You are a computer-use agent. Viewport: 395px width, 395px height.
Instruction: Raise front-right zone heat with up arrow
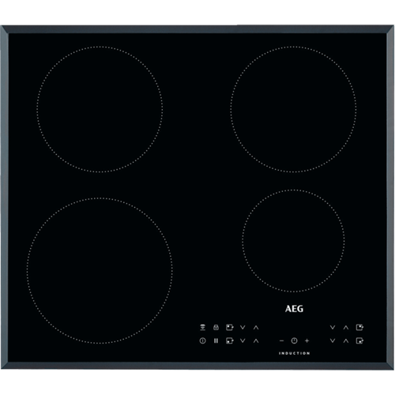(x=346, y=340)
